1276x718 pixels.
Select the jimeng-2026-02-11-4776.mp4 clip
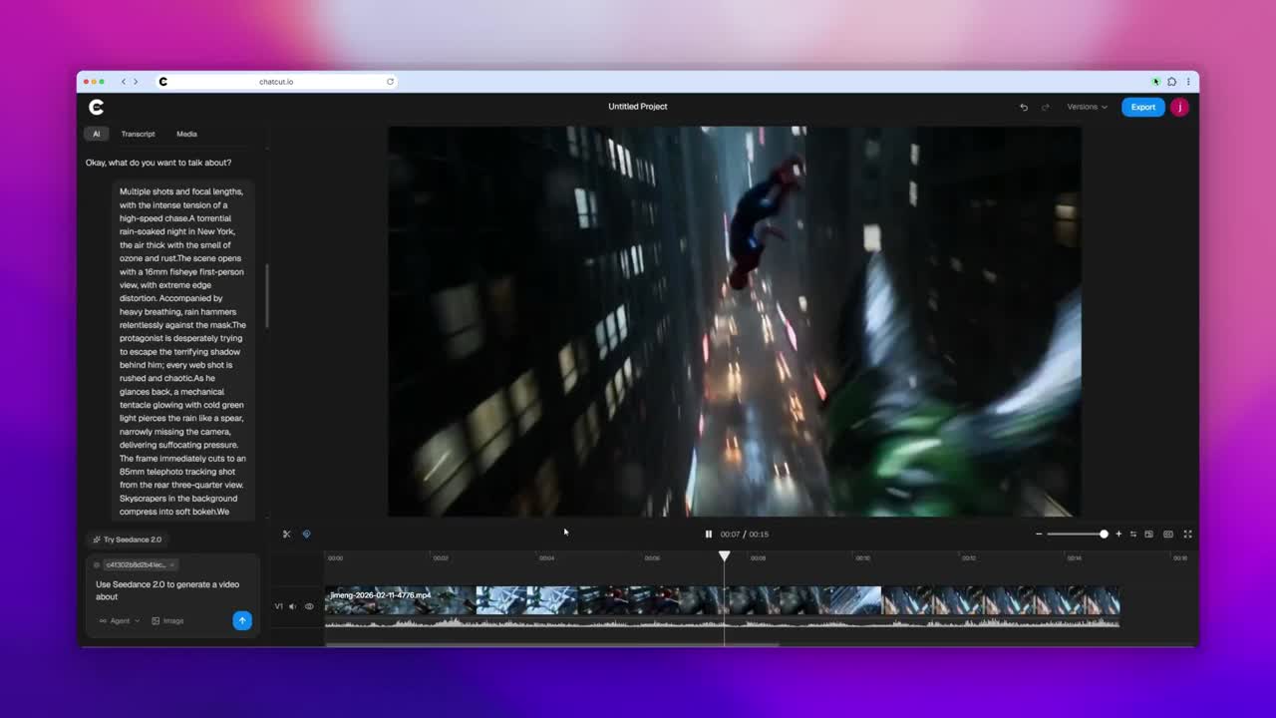tap(723, 600)
